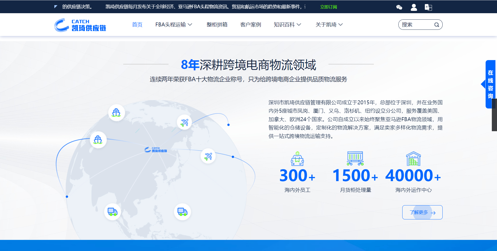This screenshot has width=497, height=251.
Task: Click the 海内外员工 label
Action: [x=297, y=190]
